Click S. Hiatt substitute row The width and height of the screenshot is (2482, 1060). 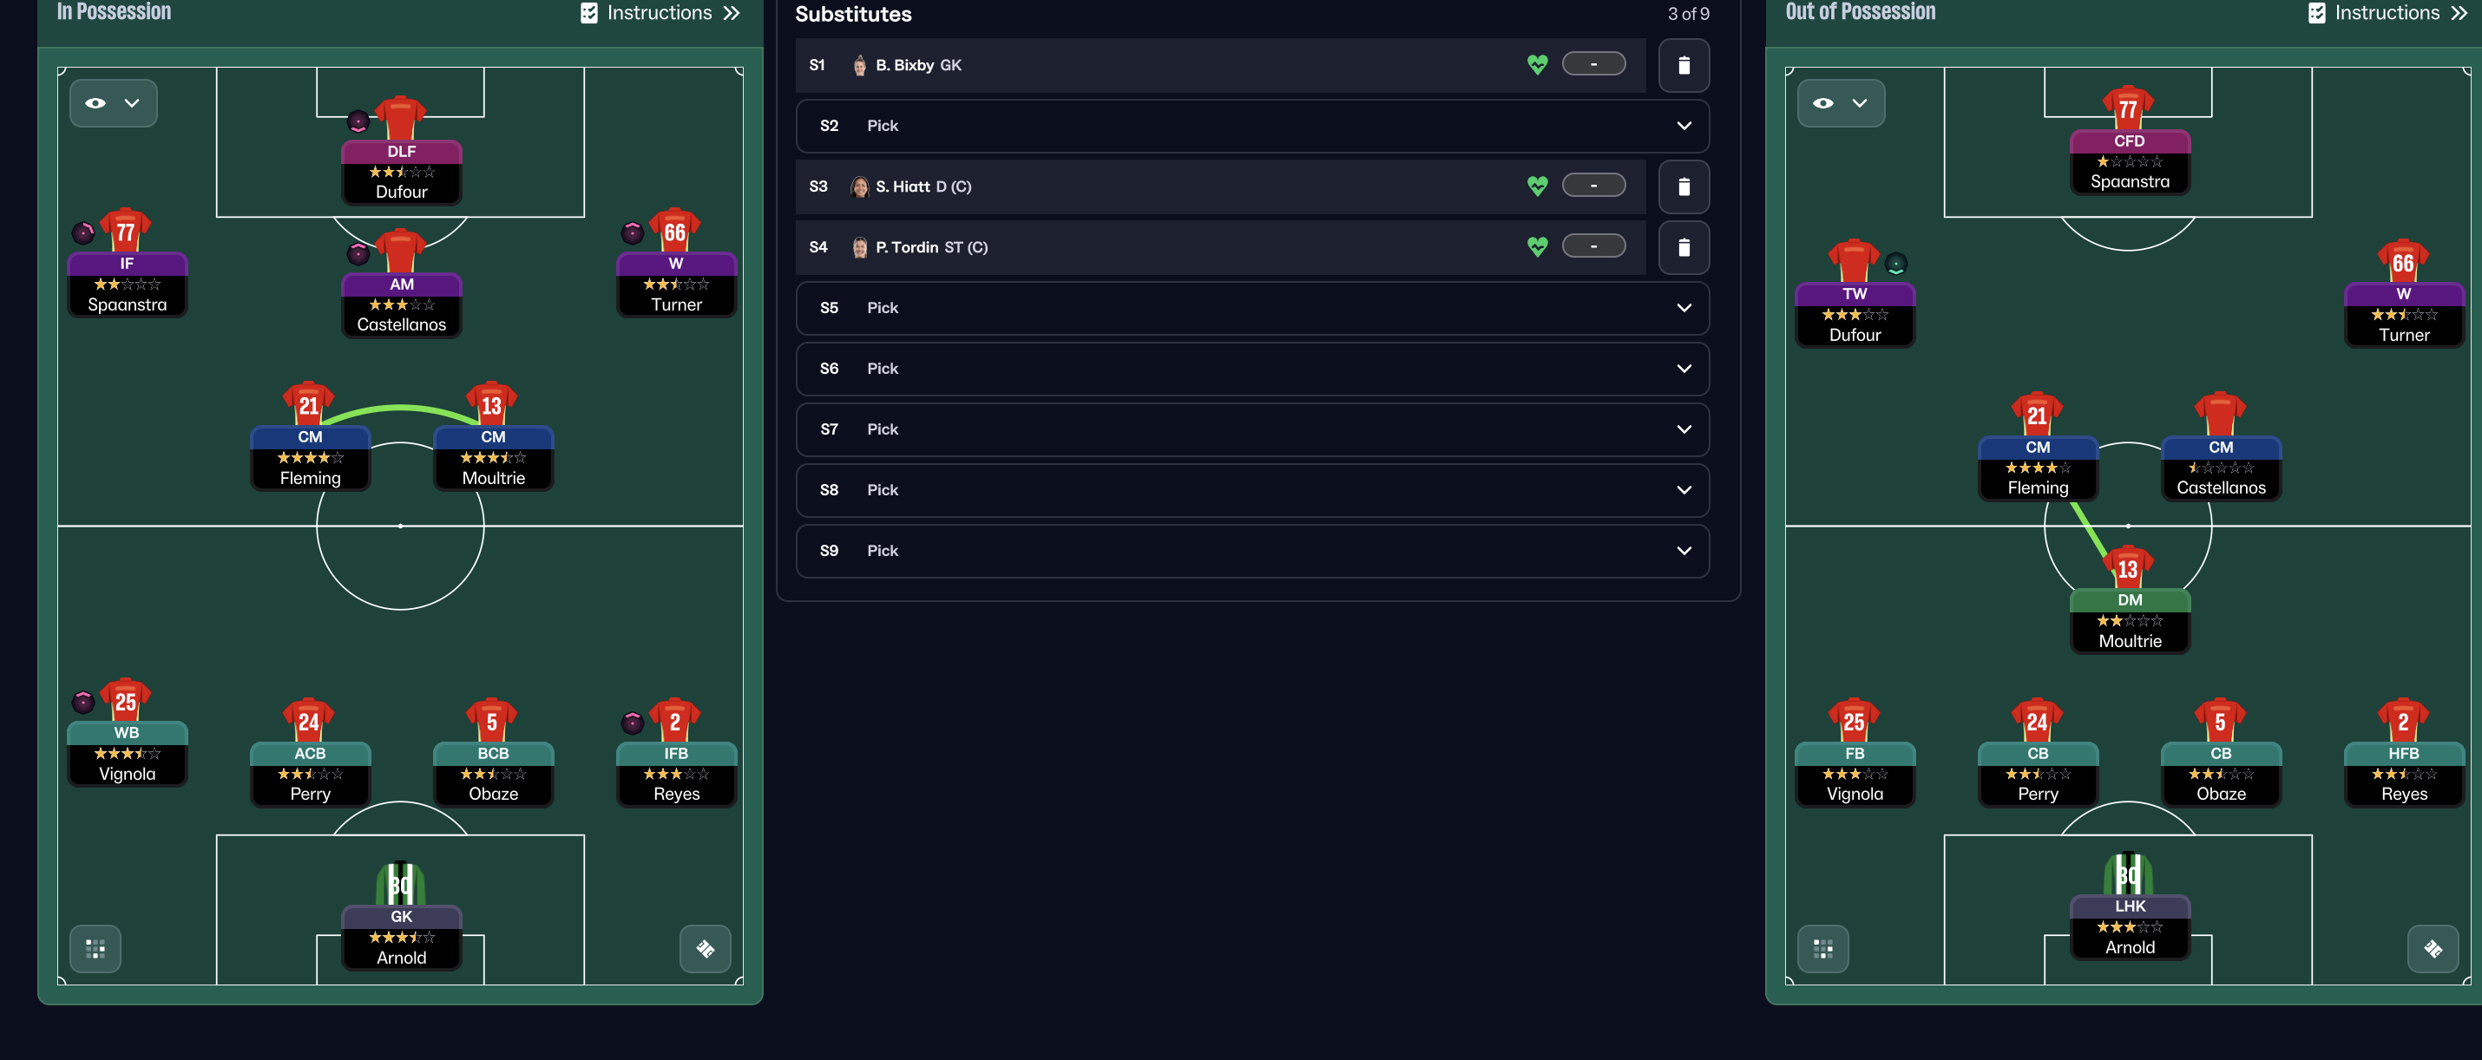pyautogui.click(x=1221, y=186)
